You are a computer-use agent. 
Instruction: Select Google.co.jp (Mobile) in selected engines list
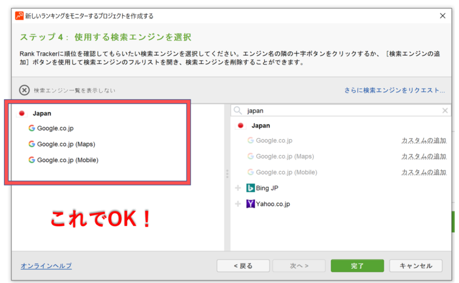pos(68,160)
